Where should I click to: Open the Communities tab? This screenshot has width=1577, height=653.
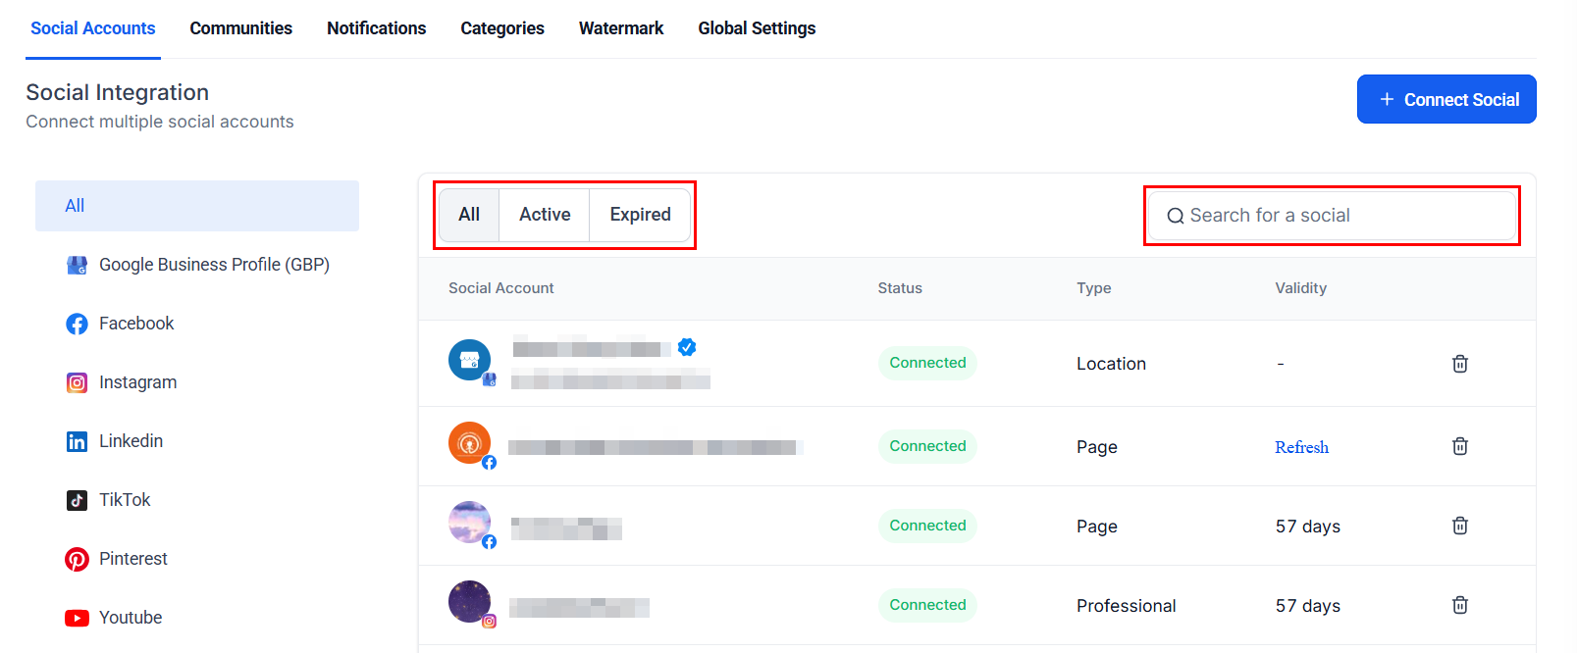pos(240,28)
